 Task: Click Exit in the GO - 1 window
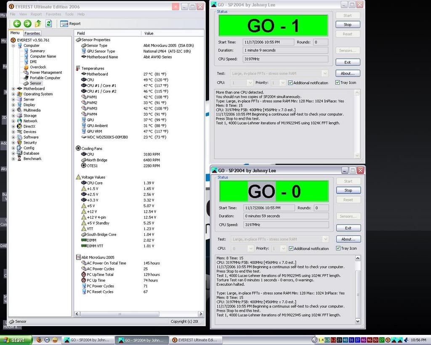[x=347, y=62]
